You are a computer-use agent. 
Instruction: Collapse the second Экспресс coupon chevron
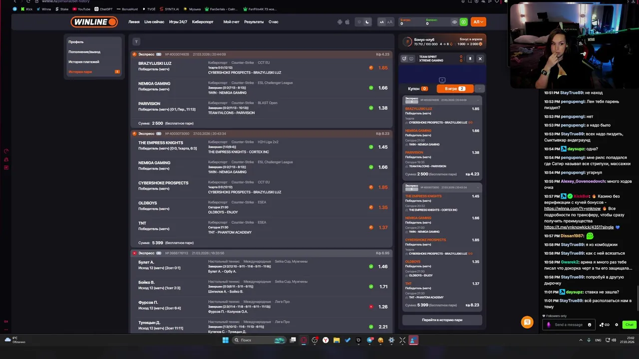pyautogui.click(x=478, y=187)
